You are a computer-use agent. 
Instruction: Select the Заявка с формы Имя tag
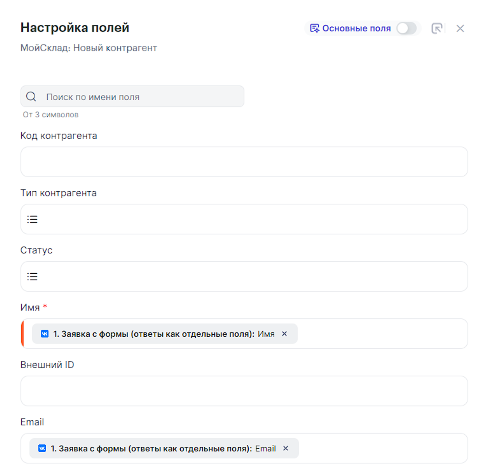point(159,334)
